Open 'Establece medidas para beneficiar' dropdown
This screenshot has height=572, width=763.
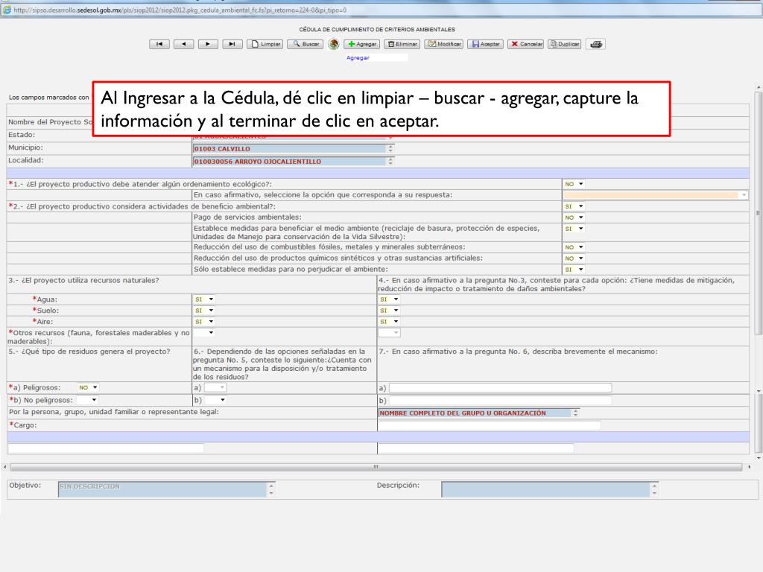574,229
